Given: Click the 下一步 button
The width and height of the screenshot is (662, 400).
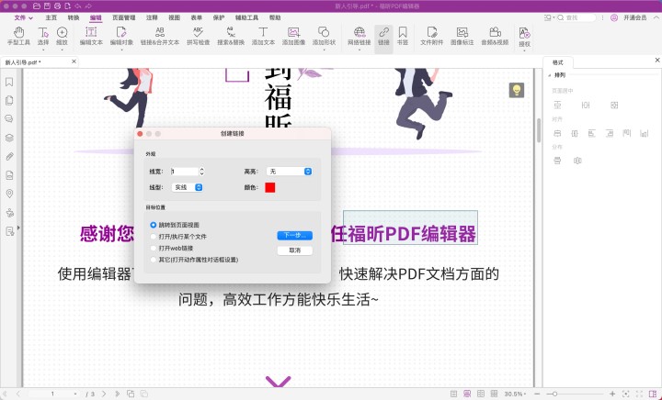Looking at the screenshot, I should (x=294, y=236).
